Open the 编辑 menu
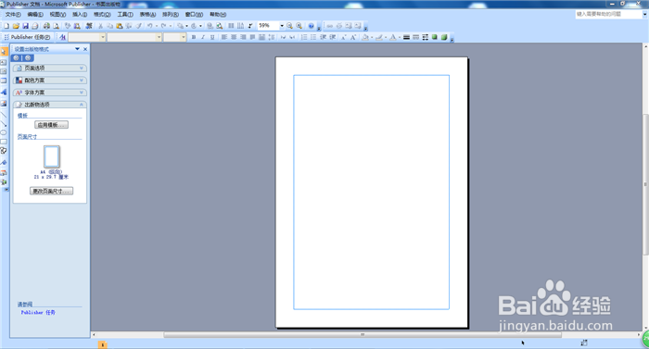The image size is (649, 349). 35,15
